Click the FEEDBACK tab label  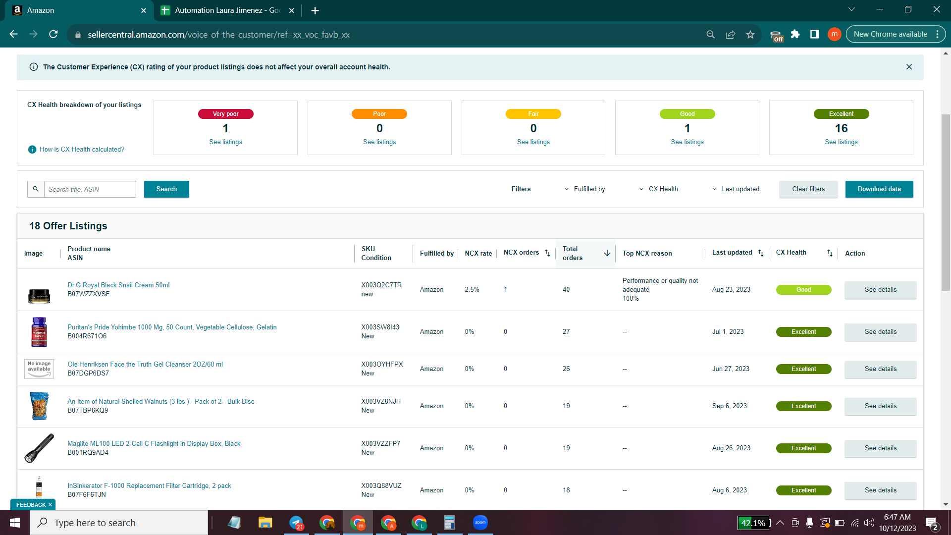(31, 505)
